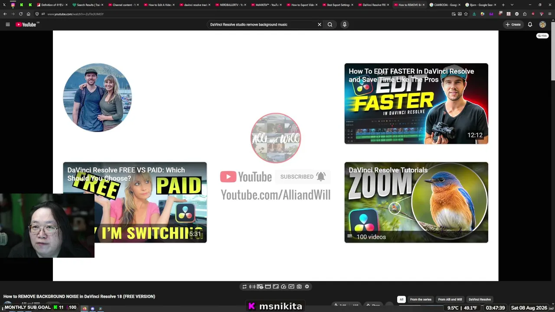Open the Discord icon in the taskbar
The image size is (555, 312).
pos(92,309)
